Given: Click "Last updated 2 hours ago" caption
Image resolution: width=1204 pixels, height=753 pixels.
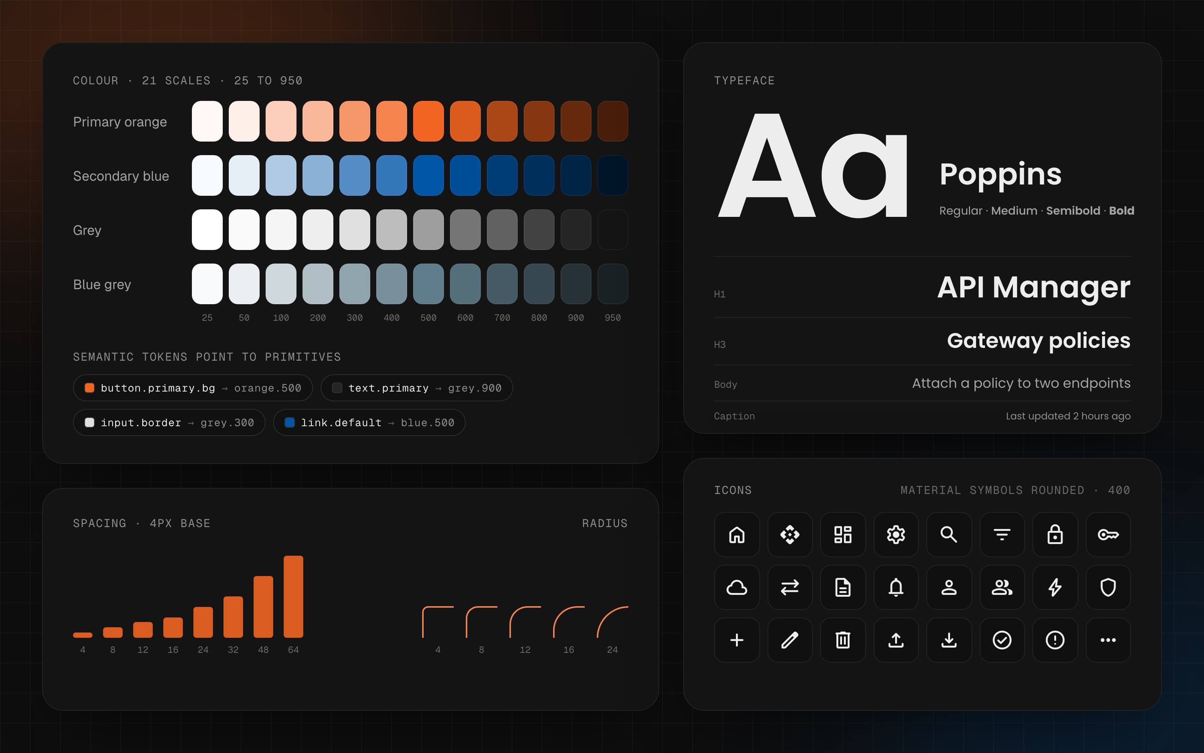Looking at the screenshot, I should pyautogui.click(x=1068, y=416).
